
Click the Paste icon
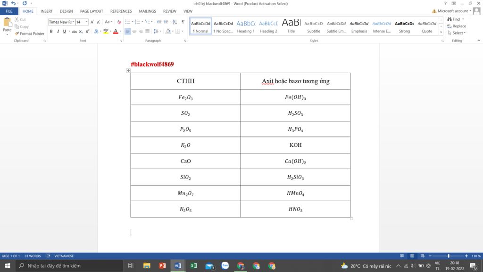pos(7,22)
